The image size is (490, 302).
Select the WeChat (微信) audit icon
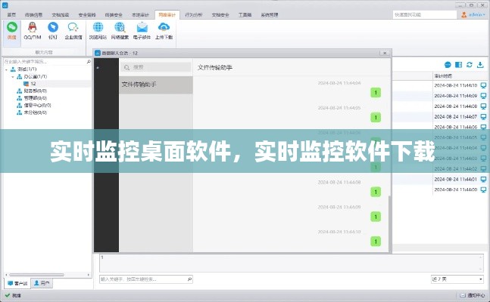coord(12,29)
